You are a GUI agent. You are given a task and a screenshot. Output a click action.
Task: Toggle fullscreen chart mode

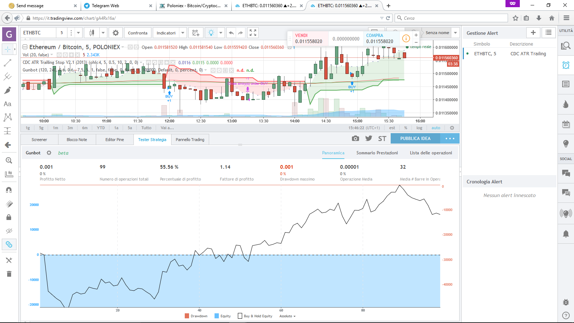pyautogui.click(x=253, y=33)
